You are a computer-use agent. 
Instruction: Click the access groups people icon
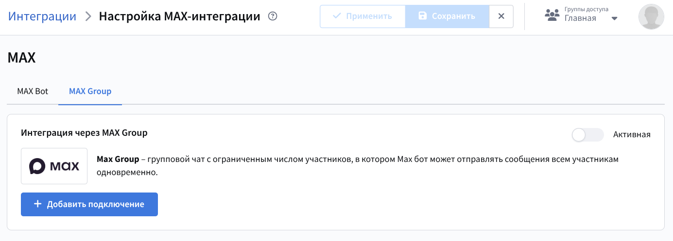coord(552,16)
